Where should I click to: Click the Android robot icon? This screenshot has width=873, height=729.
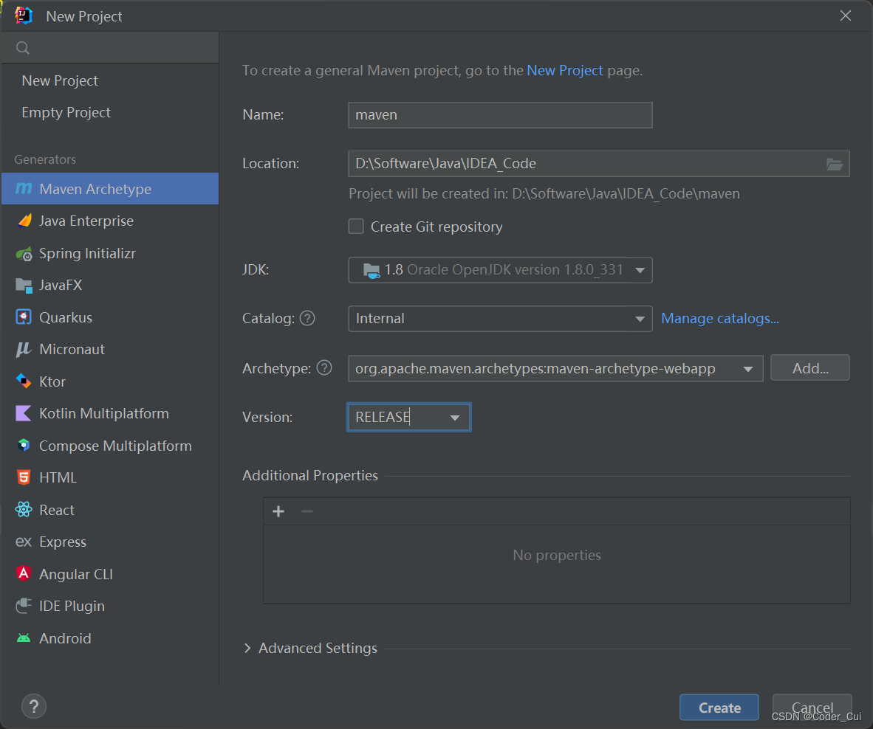pyautogui.click(x=24, y=638)
